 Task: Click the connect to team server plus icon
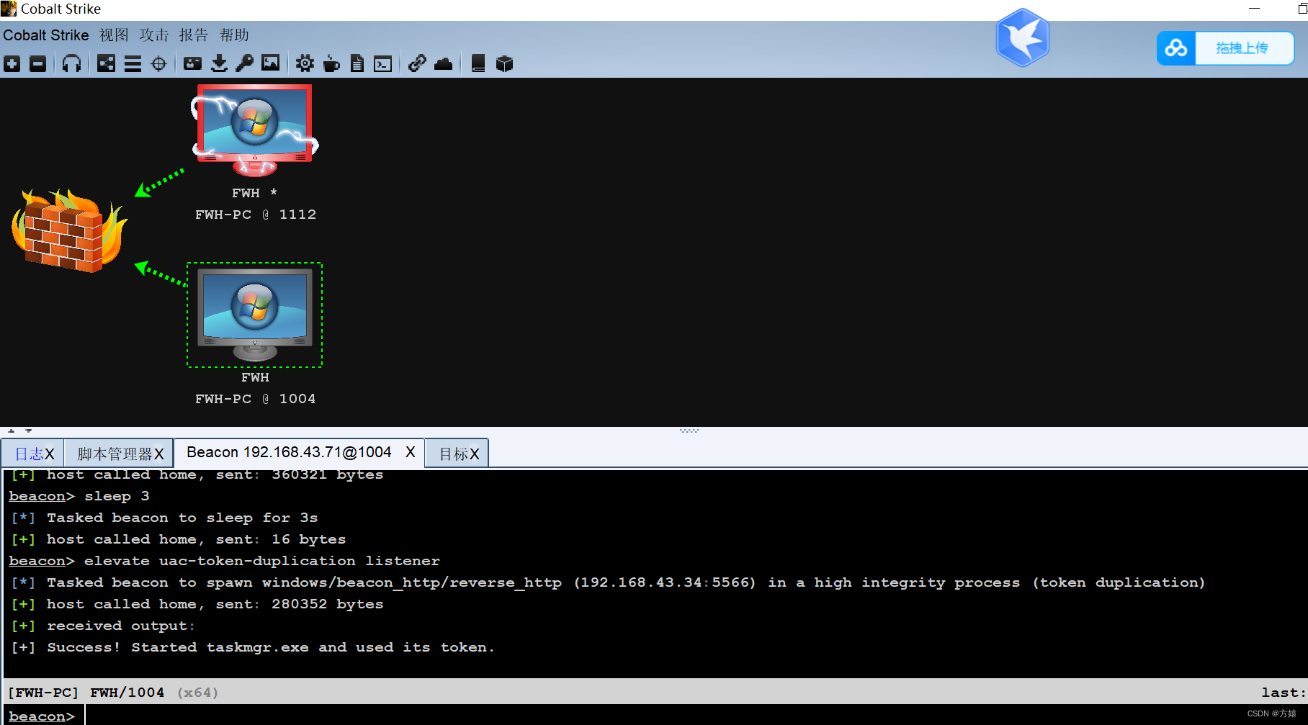coord(12,64)
